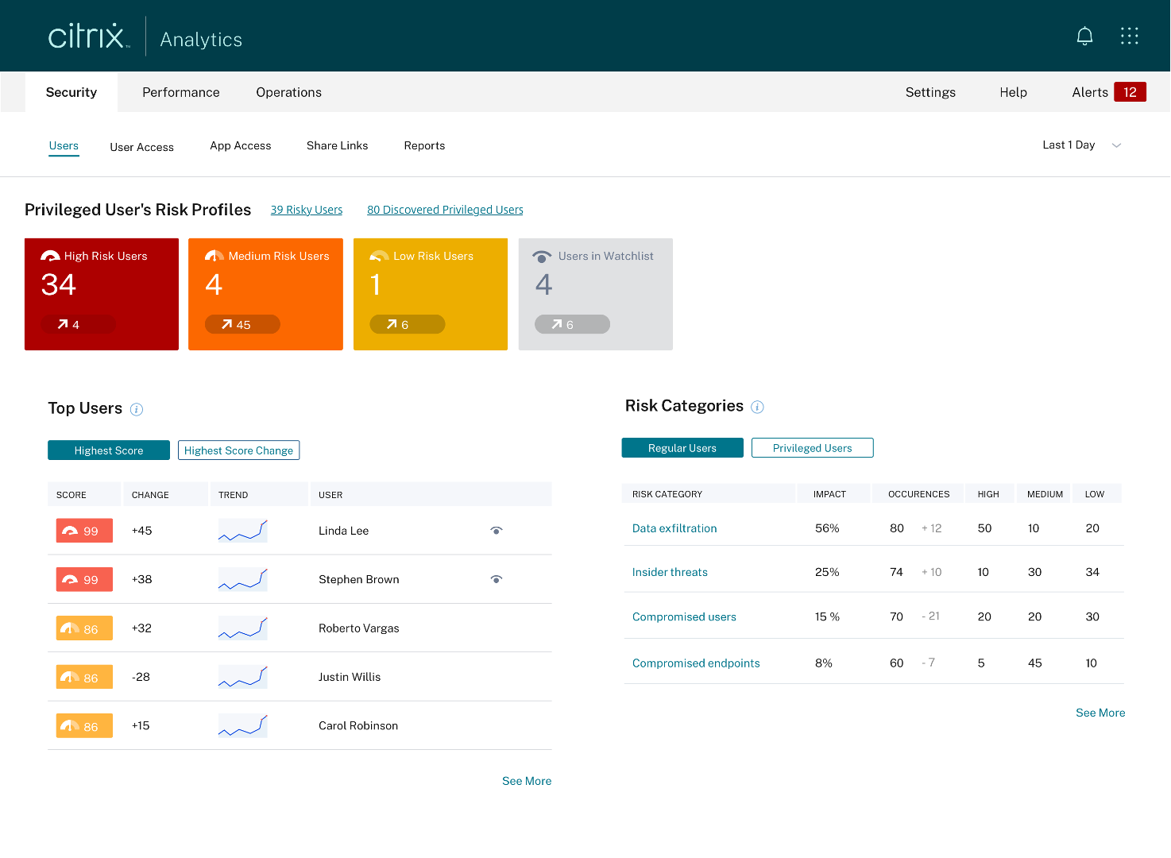Viewport: 1171px width, 858px height.
Task: Click the Low Risk Users increase badge showing 6
Action: tap(408, 324)
